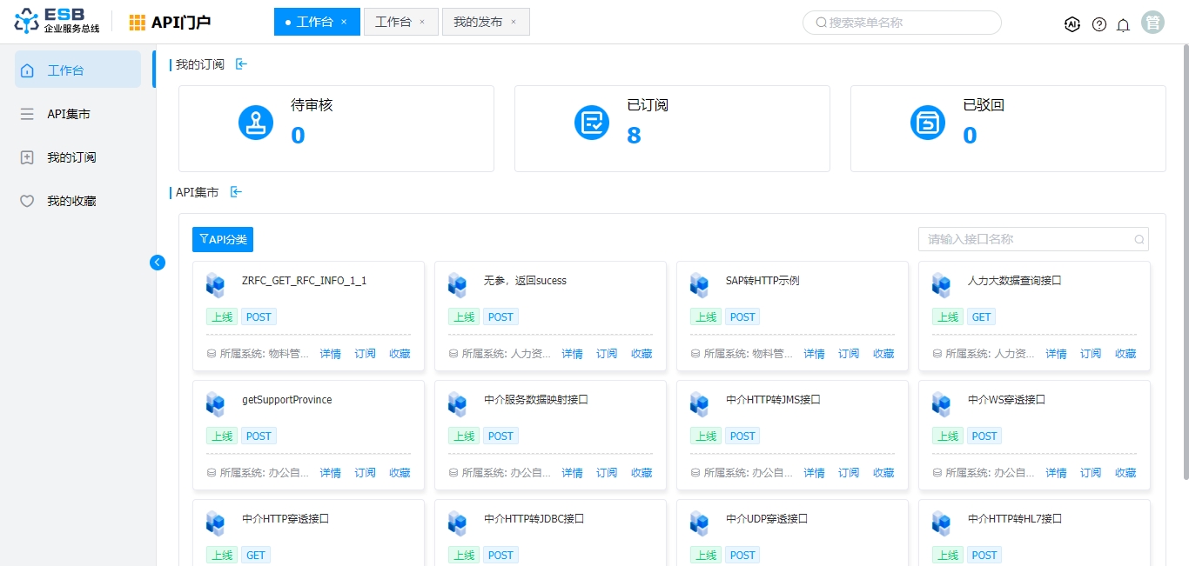Screen dimensions: 1189x566
Task: Click the jump icon beside 我的订阅 heading
Action: click(241, 64)
